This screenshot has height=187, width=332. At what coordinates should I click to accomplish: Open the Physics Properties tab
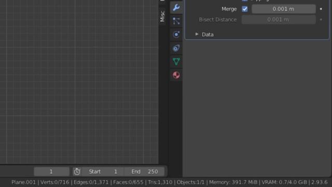tap(176, 34)
